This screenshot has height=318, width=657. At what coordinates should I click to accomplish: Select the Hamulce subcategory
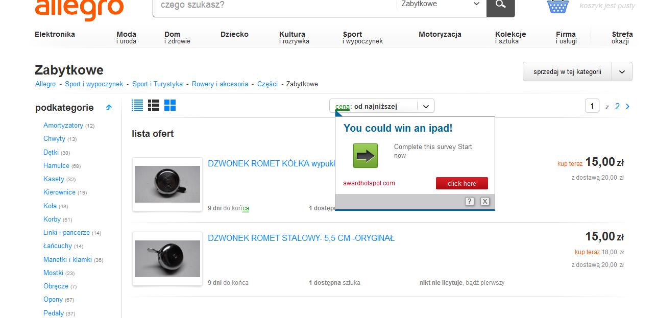pos(56,165)
